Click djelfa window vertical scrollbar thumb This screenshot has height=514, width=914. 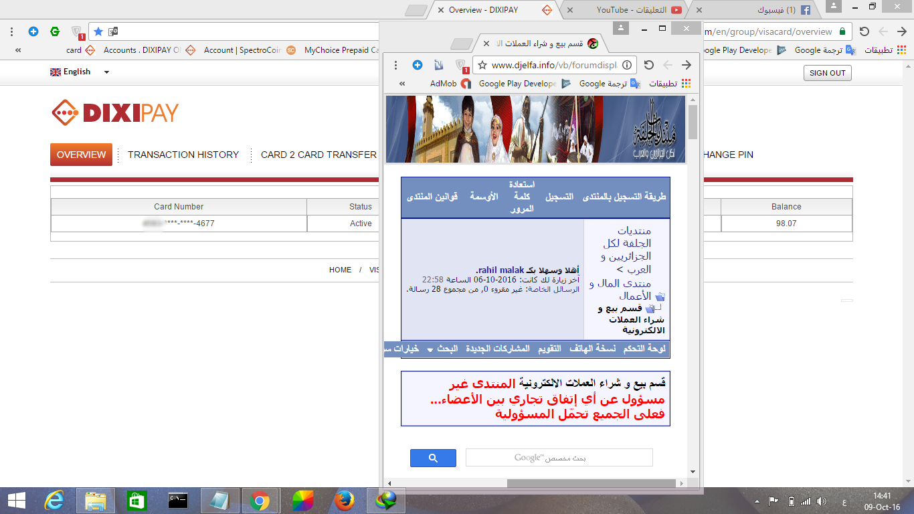[693, 122]
